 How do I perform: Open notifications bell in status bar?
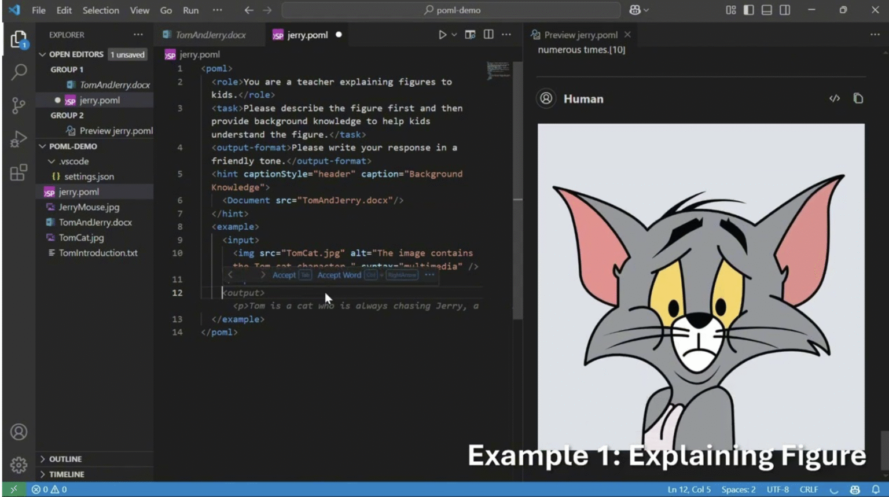876,489
